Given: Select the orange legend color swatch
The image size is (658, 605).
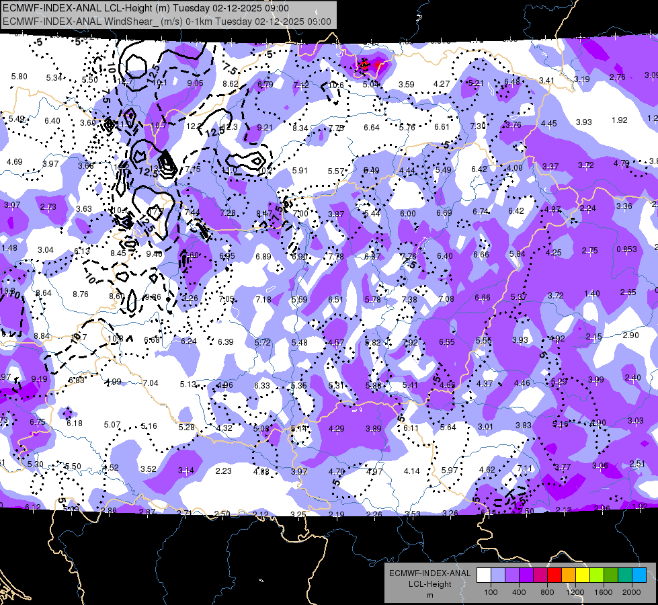Looking at the screenshot, I should (x=568, y=575).
